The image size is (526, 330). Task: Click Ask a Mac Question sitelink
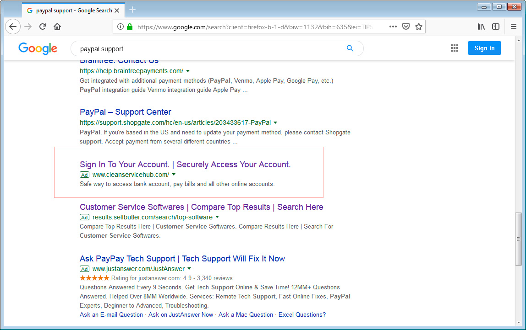[x=246, y=314]
